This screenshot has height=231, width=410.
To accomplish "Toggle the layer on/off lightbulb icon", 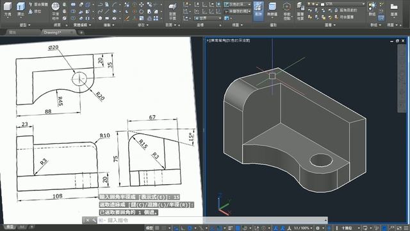I will [x=309, y=4].
